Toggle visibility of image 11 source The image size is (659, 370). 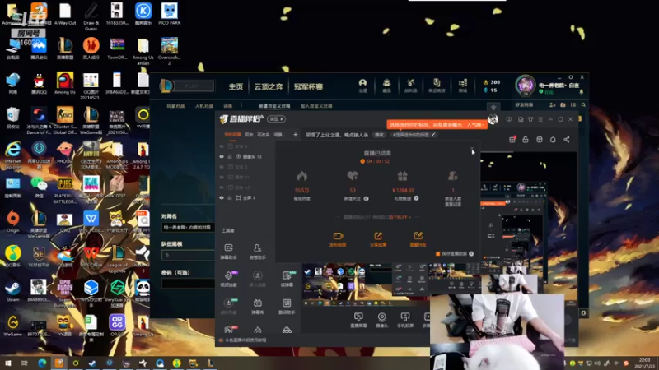222,177
